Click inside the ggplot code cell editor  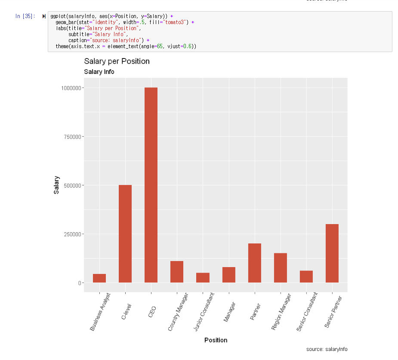pyautogui.click(x=220, y=31)
